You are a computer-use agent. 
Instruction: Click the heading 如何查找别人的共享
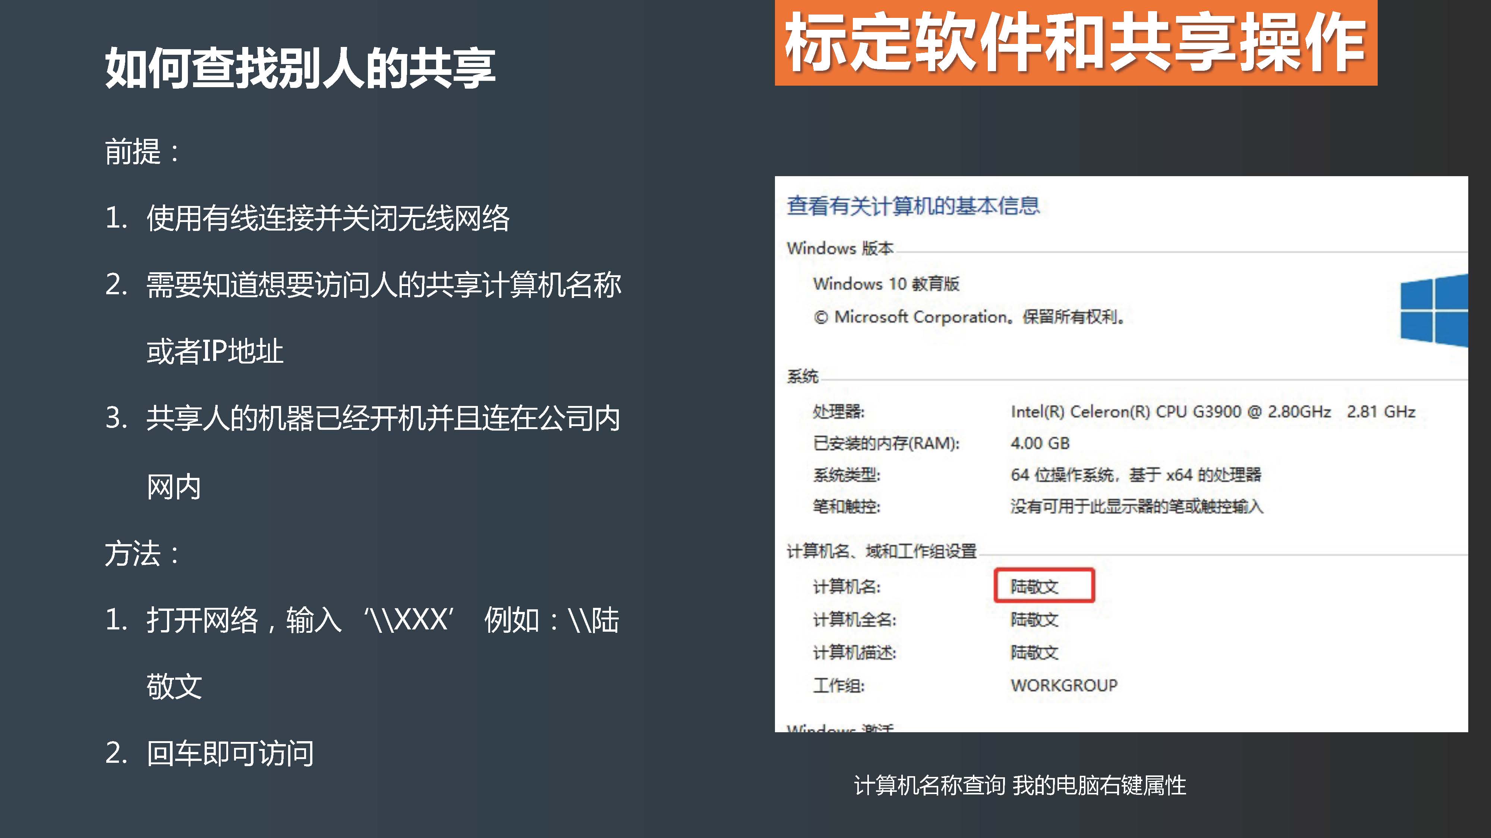click(300, 68)
